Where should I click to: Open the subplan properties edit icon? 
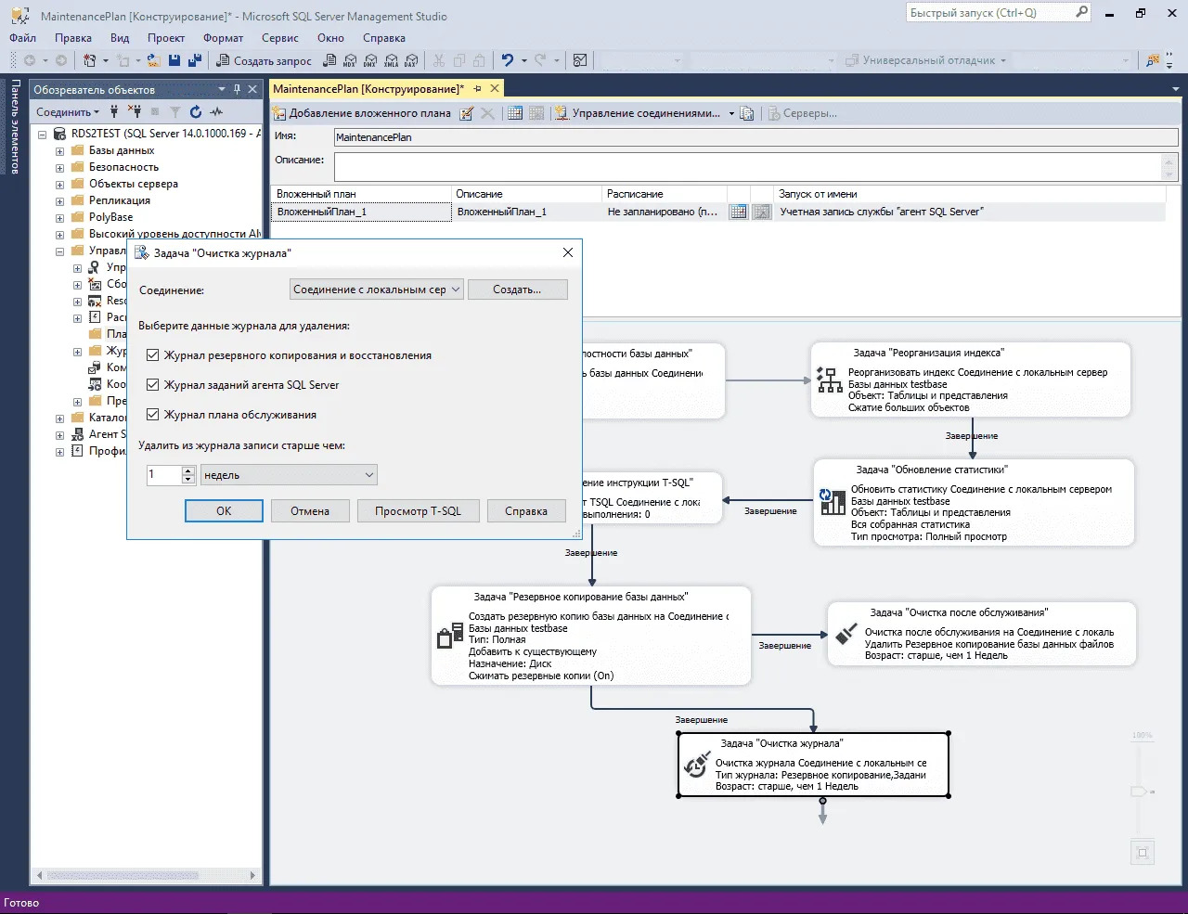[x=467, y=113]
